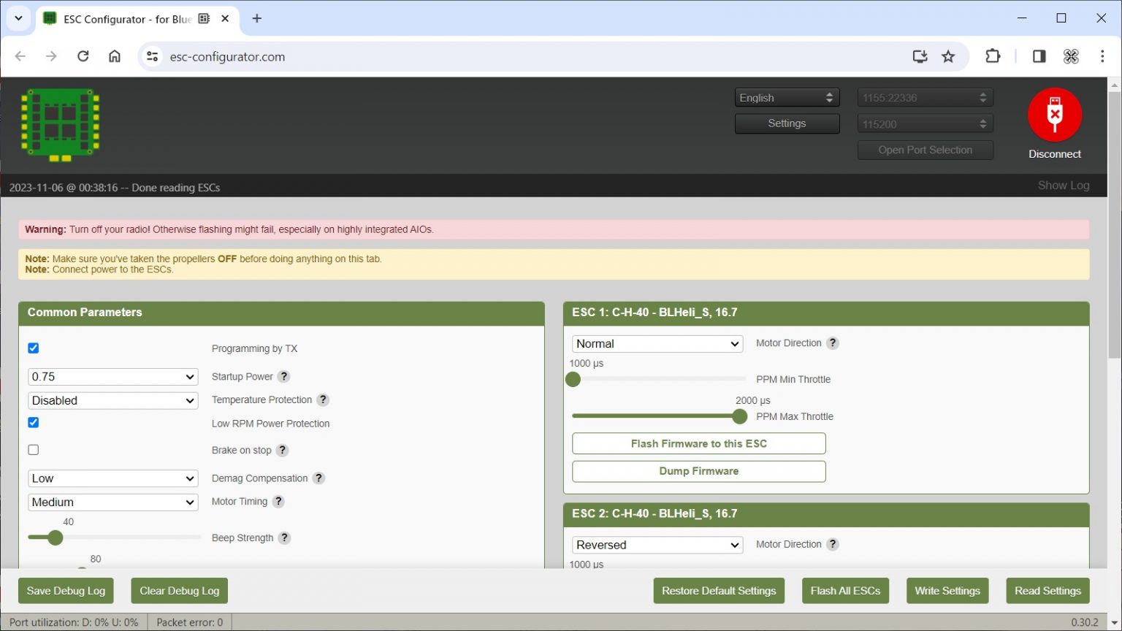Open Chrome three-dot menu
Screen dimensions: 1122x631
coord(1102,56)
